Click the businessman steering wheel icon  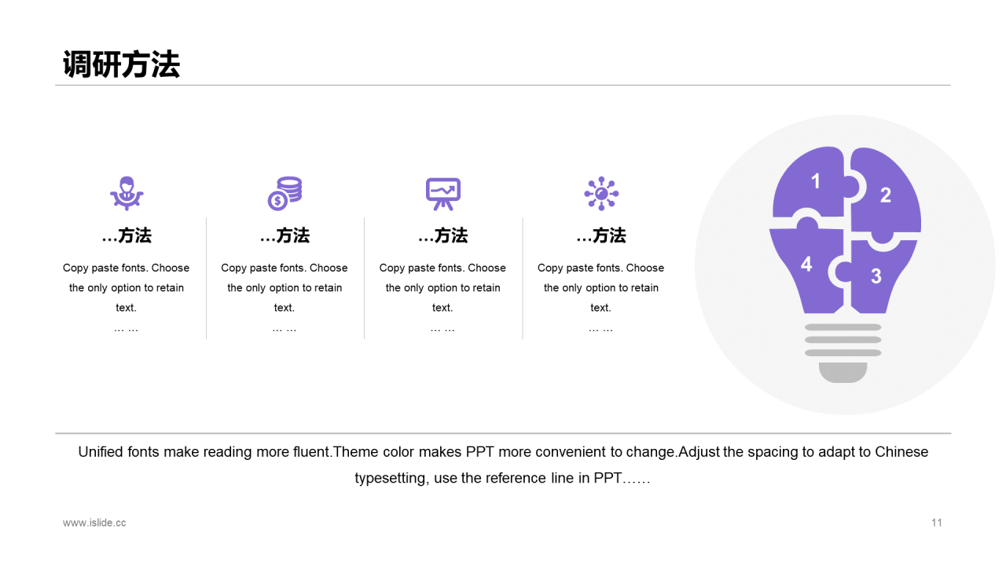tap(127, 193)
